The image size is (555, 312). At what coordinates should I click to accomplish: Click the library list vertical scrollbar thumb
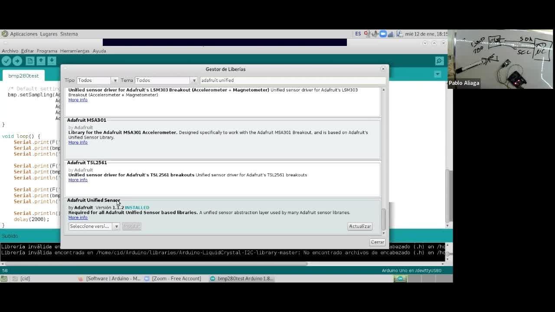point(383,220)
